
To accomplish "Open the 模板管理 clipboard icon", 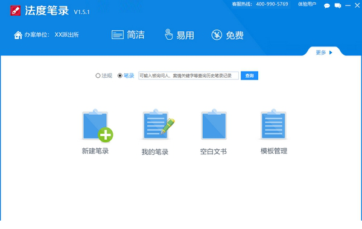I will point(273,125).
